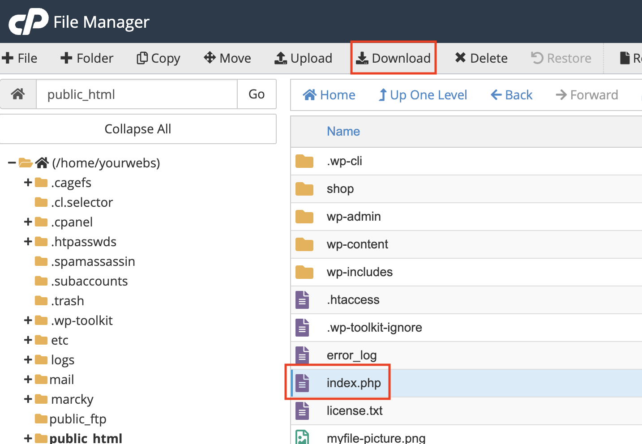Sort the file list by Name column
The image size is (642, 444).
[343, 131]
